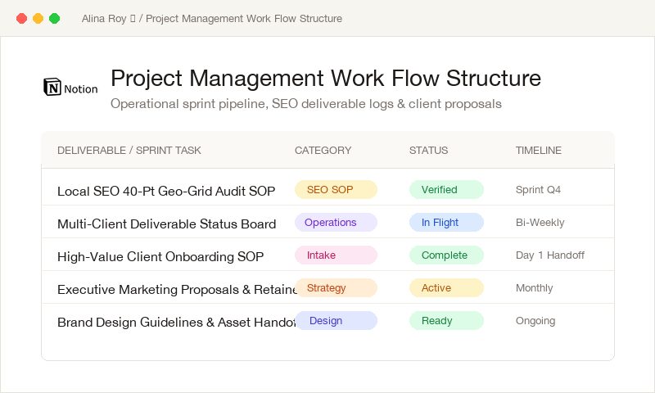Image resolution: width=655 pixels, height=393 pixels.
Task: Open Local SEO 40-Pt Geo-Grid Audit SOP
Action: 166,191
